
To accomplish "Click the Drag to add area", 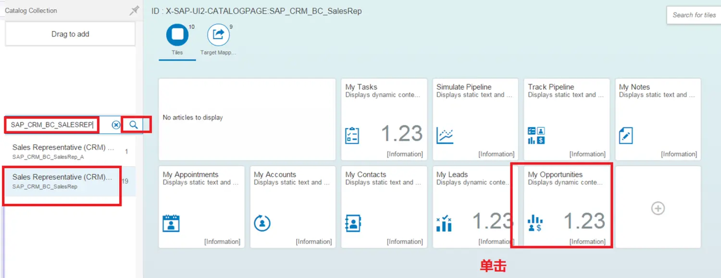I will [x=70, y=34].
